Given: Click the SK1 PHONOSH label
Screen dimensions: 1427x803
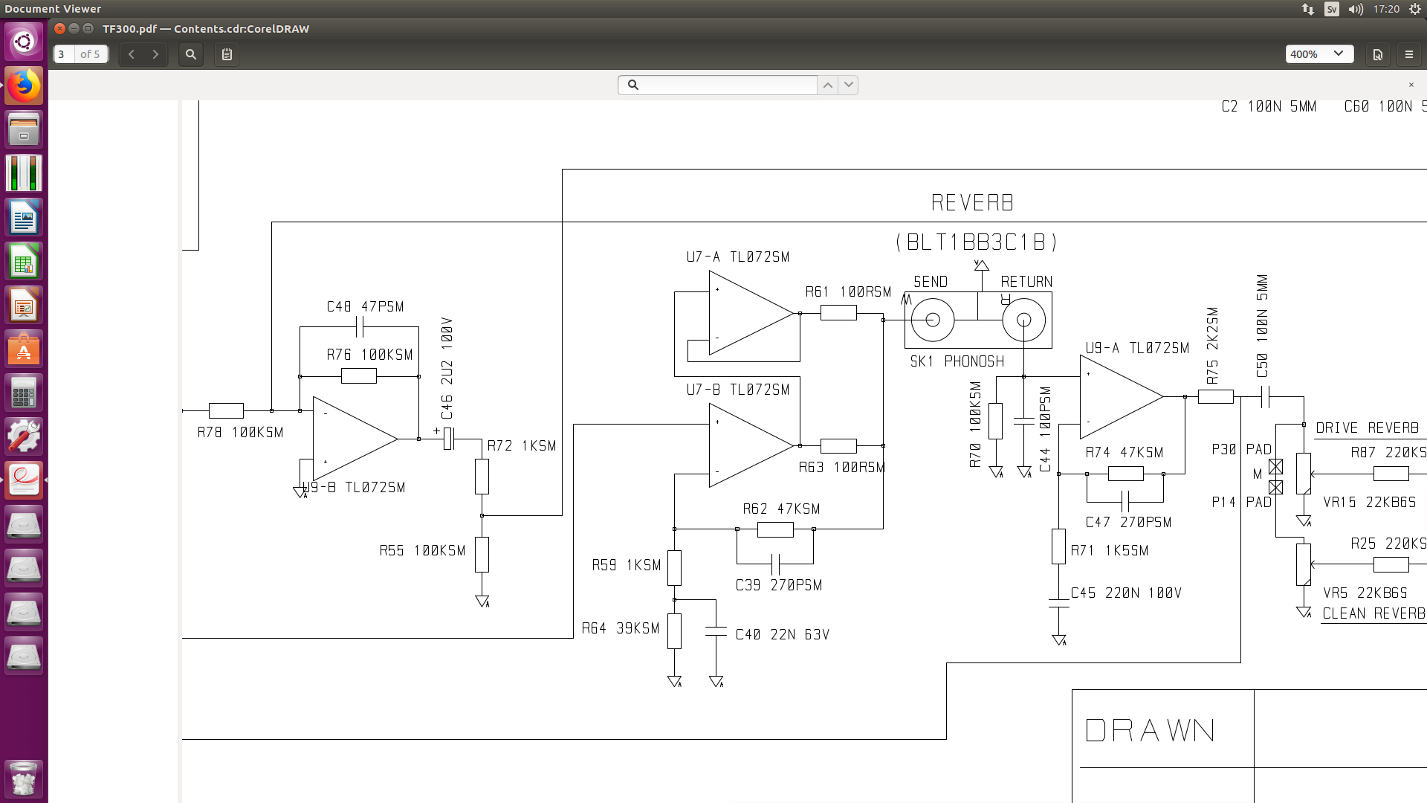Looking at the screenshot, I should click(957, 362).
